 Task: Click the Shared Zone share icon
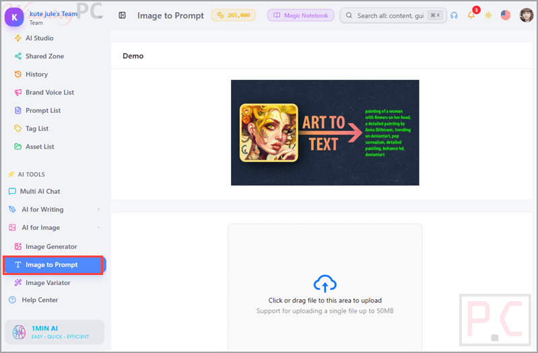(18, 56)
